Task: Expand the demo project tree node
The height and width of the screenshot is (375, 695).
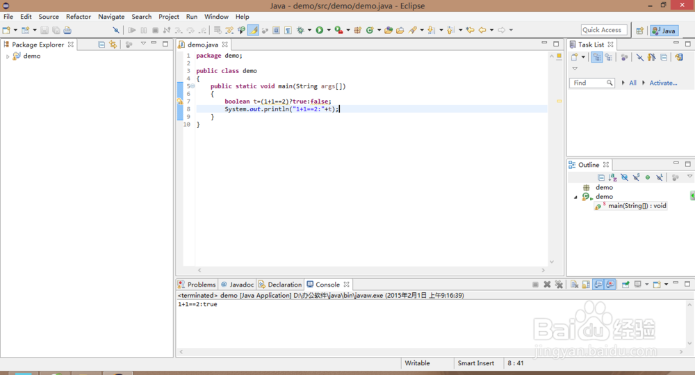Action: coord(8,56)
